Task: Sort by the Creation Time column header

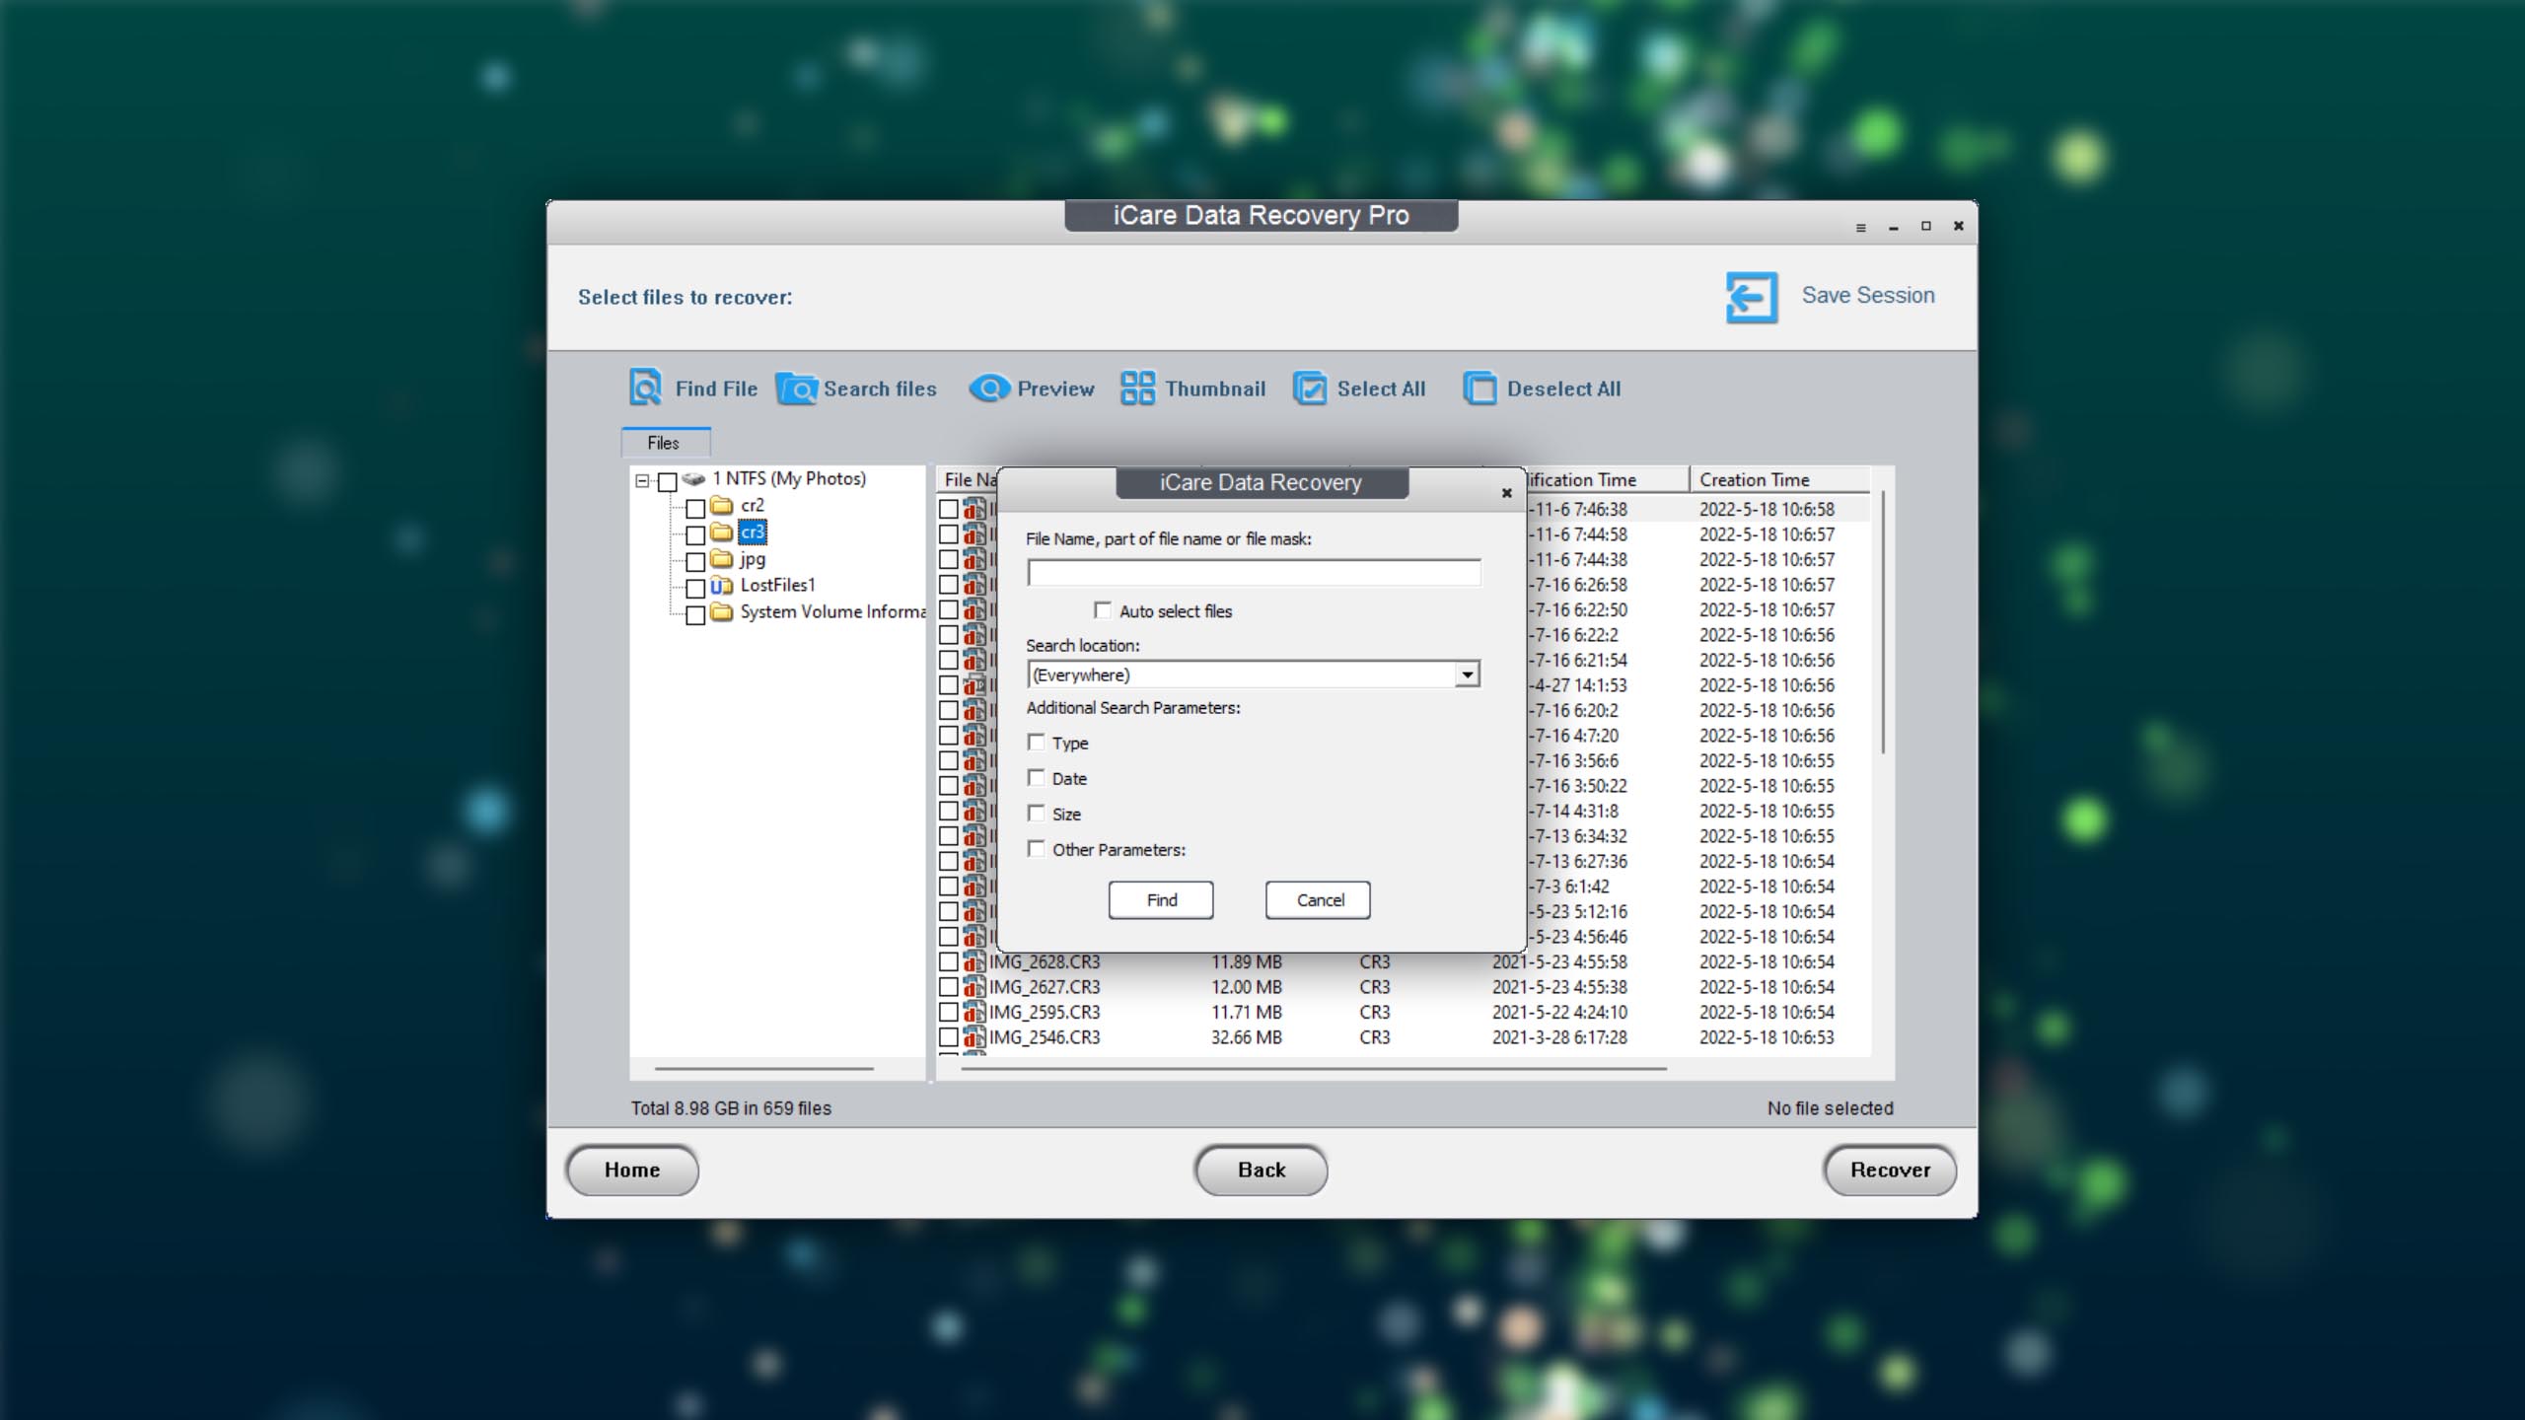Action: (x=1778, y=479)
